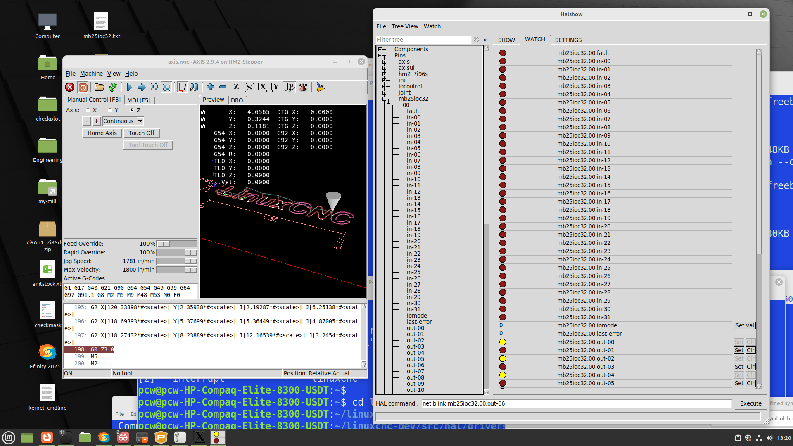The image size is (793, 446).
Task: Select out-05 pin in Halshow tree
Action: (415, 359)
